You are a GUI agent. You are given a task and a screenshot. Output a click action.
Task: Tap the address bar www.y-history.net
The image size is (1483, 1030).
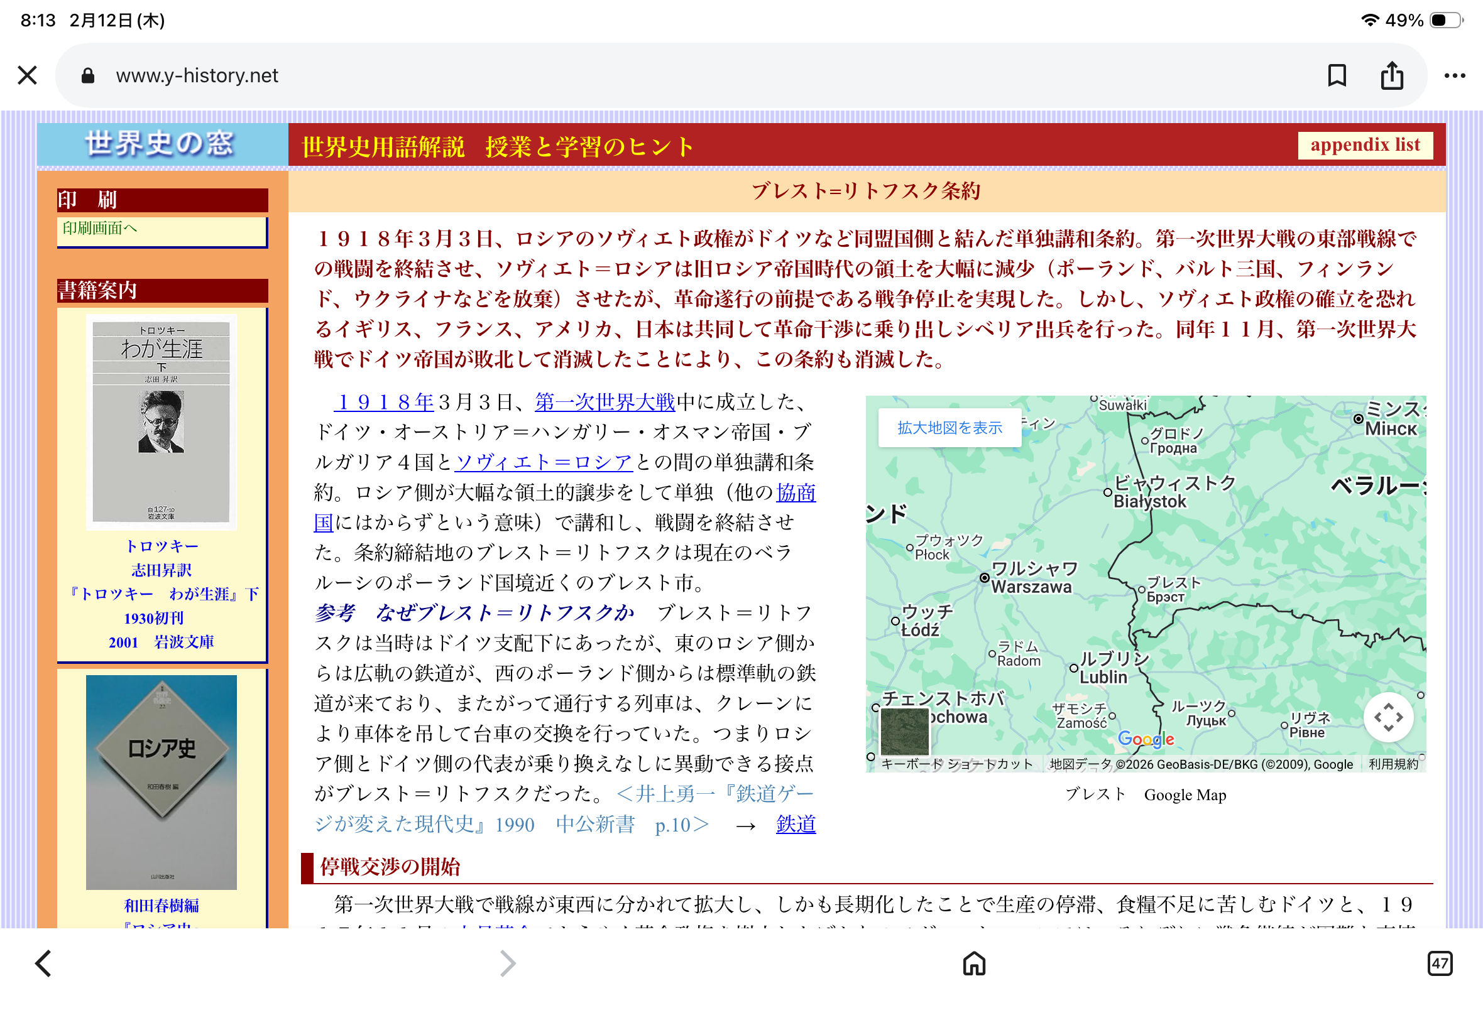tap(197, 75)
